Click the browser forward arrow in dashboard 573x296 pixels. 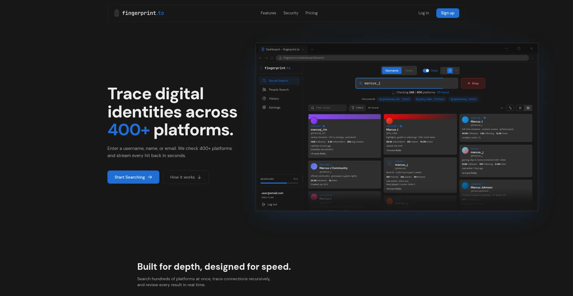tap(266, 58)
